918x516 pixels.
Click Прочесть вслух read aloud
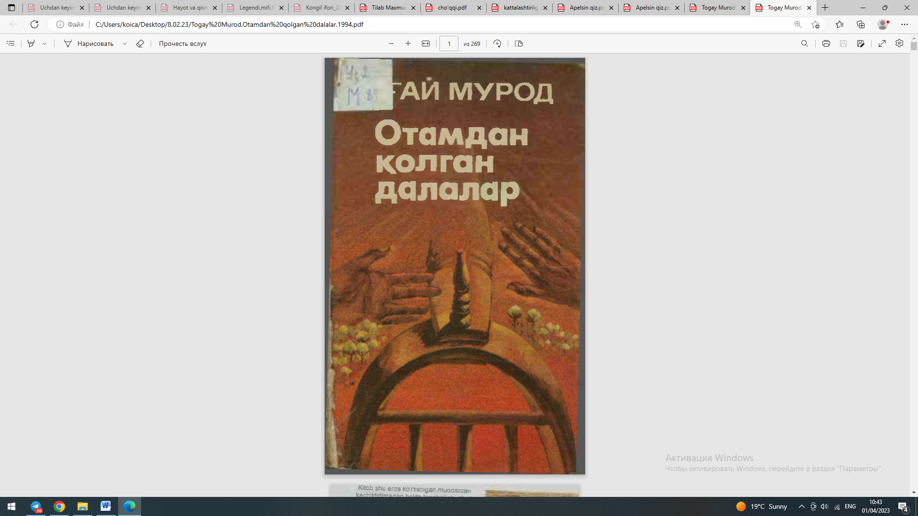click(x=183, y=43)
